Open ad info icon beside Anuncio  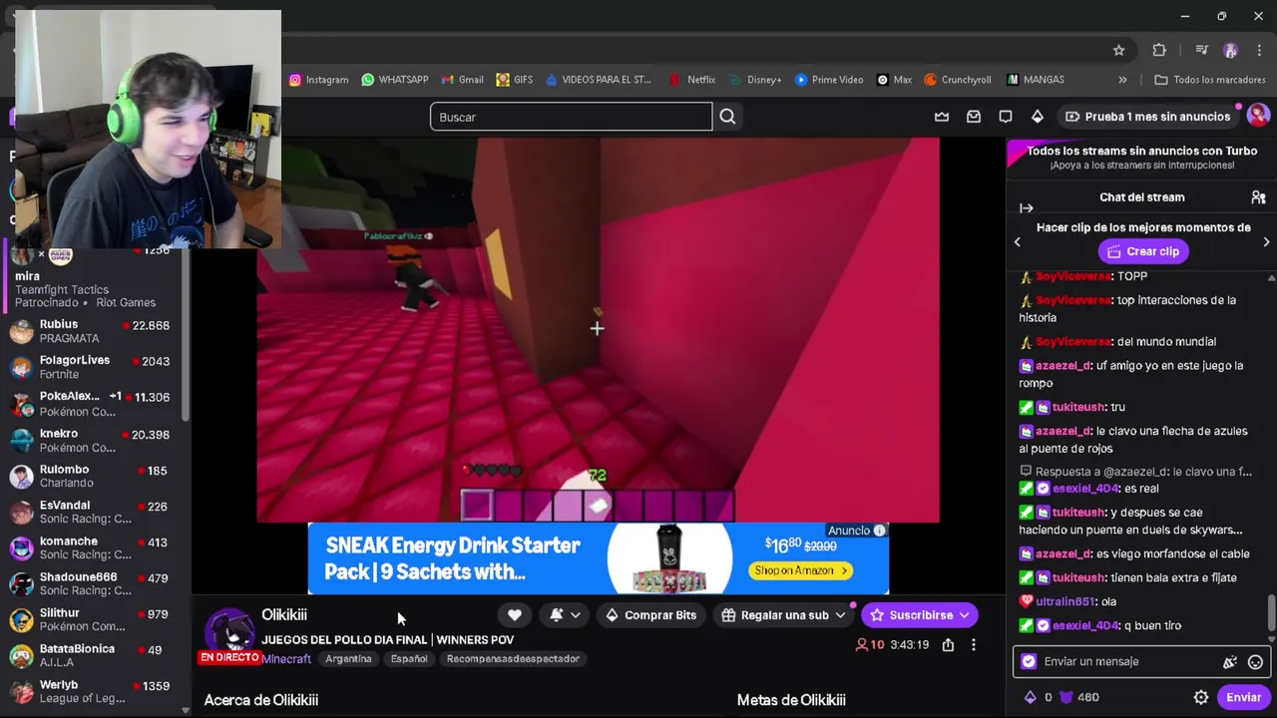pos(880,531)
